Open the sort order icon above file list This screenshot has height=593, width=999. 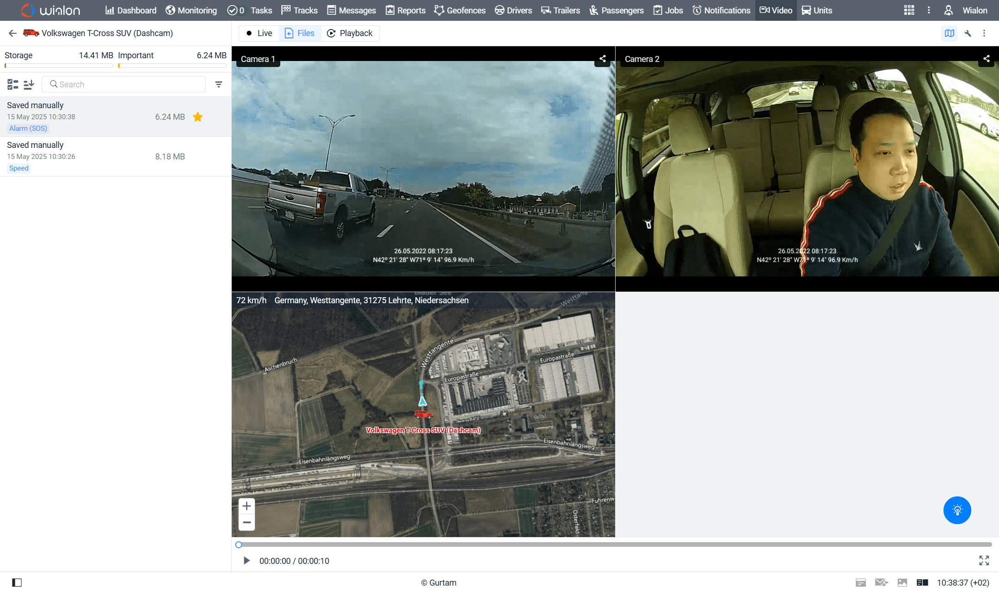[x=28, y=84]
